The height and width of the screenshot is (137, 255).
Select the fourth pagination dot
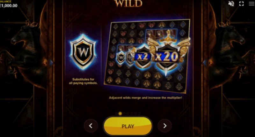tap(128, 114)
